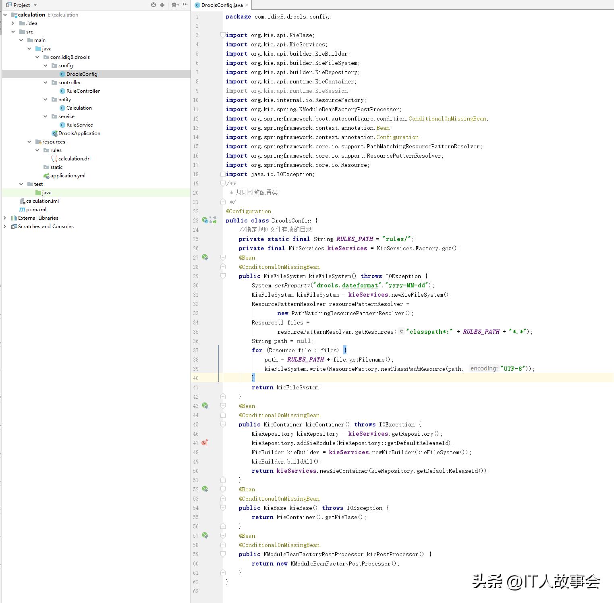Switch to the DroolsConfig.java tab
Image resolution: width=614 pixels, height=603 pixels.
tap(222, 5)
